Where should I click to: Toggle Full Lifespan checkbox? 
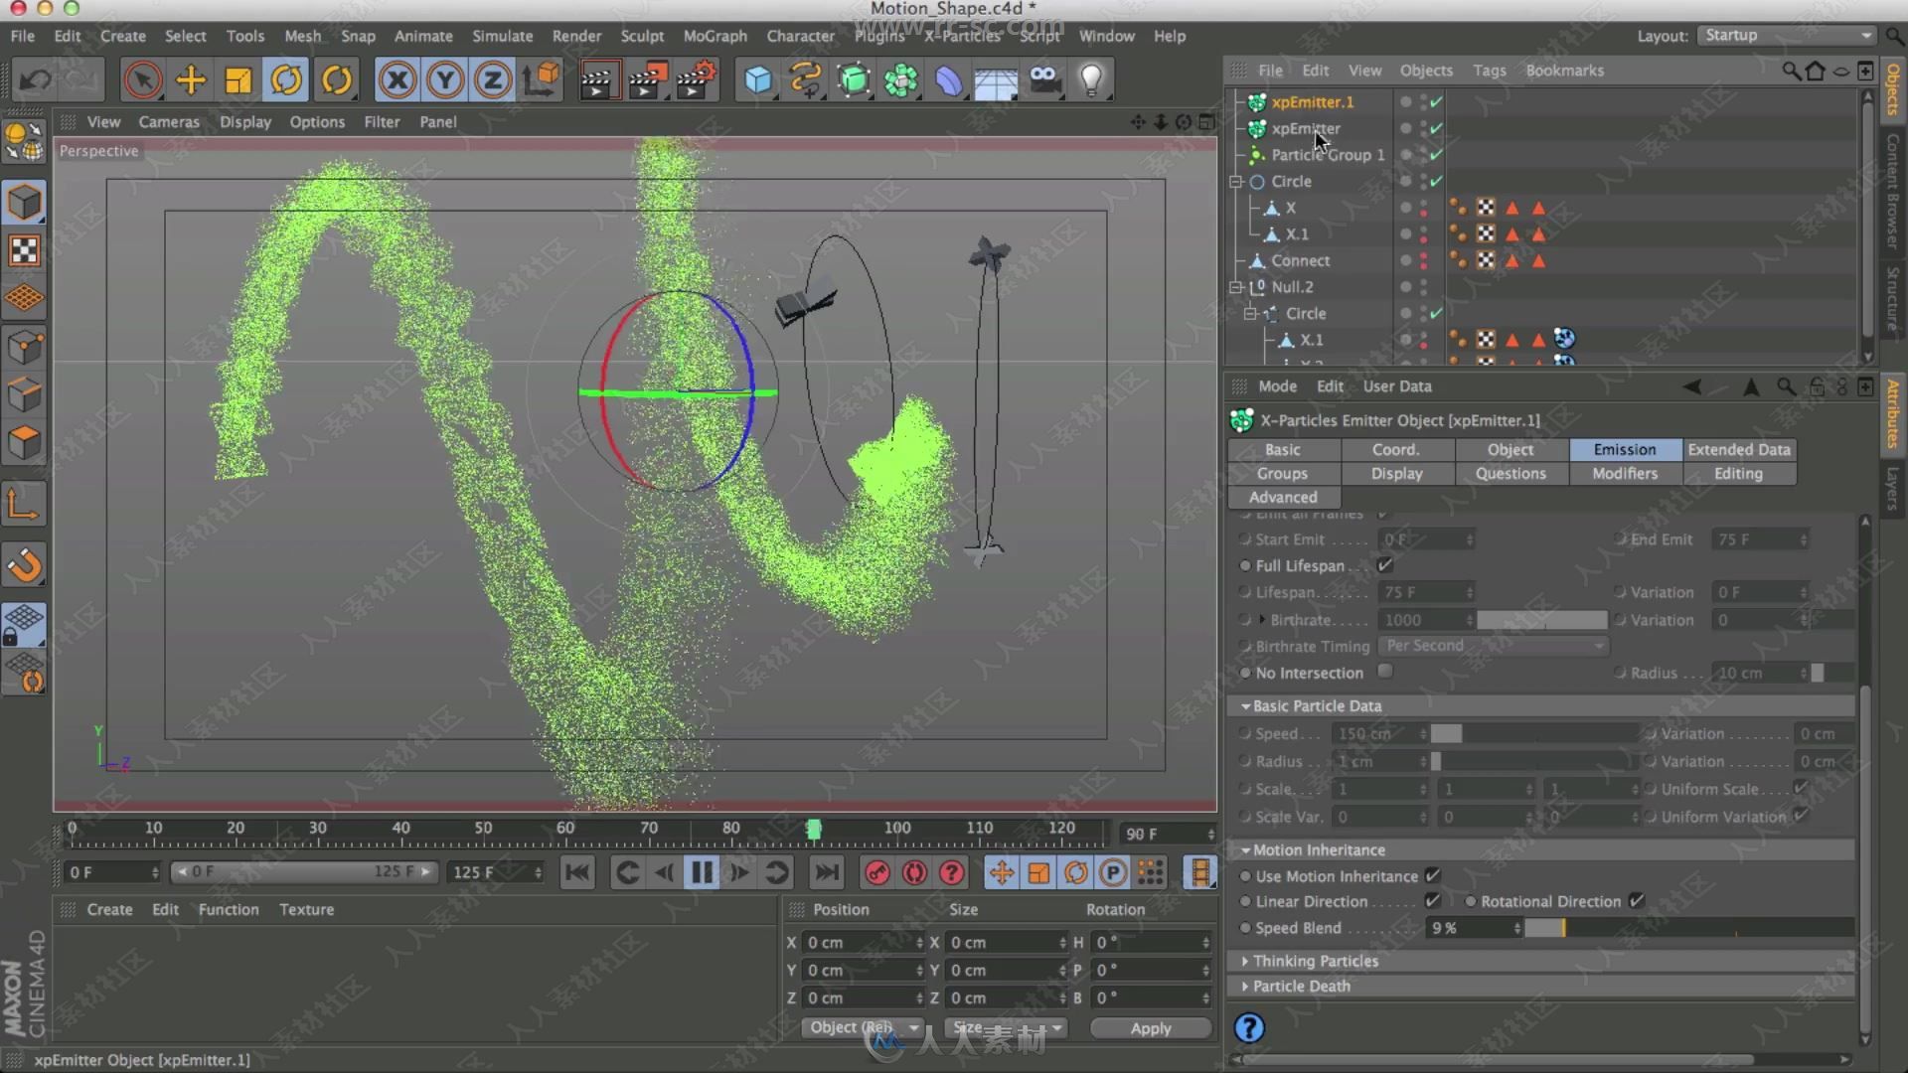pyautogui.click(x=1384, y=565)
